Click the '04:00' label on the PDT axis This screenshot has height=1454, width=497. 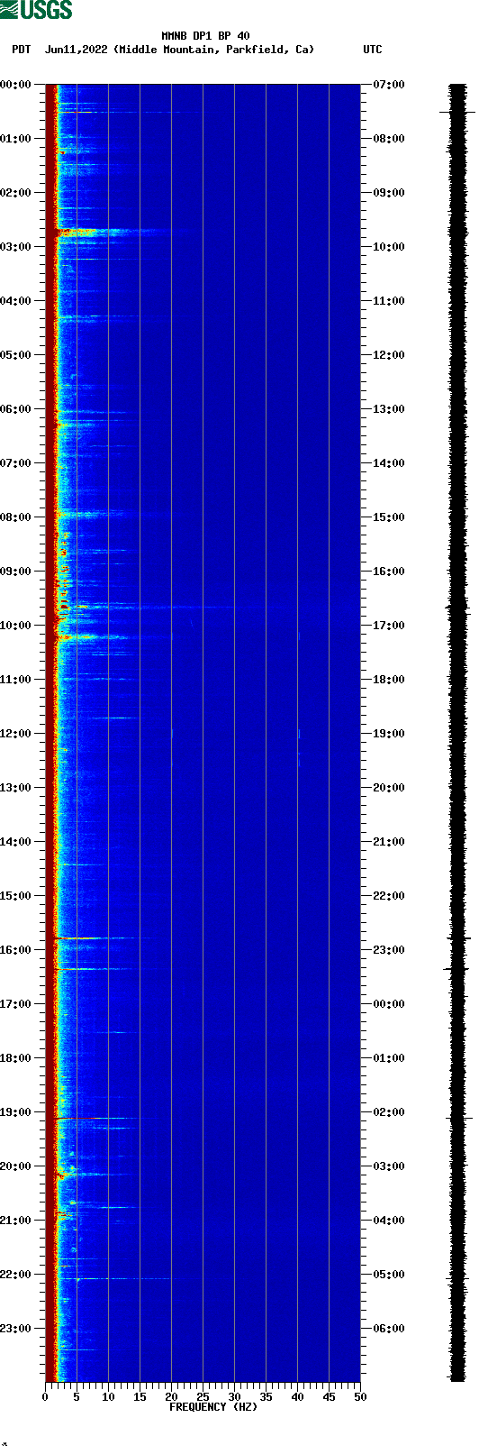[16, 301]
